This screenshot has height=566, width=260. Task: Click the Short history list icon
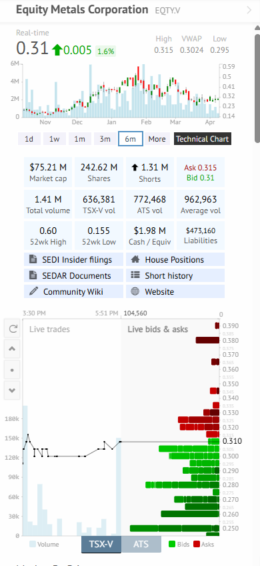(135, 275)
